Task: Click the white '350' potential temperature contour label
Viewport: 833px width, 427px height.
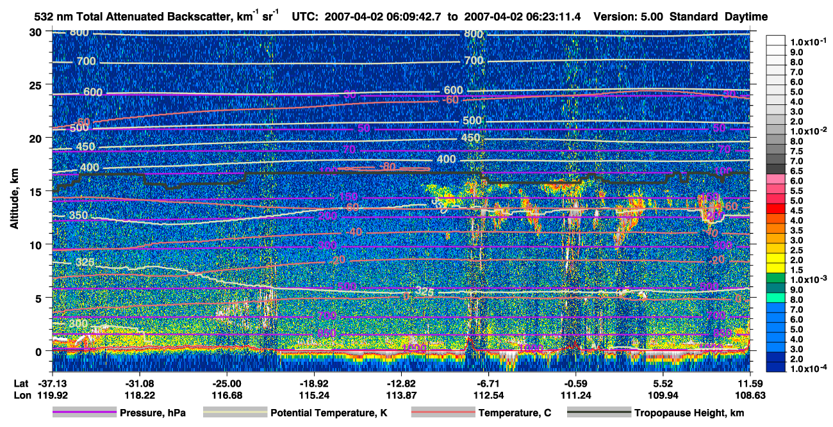Action: click(78, 215)
